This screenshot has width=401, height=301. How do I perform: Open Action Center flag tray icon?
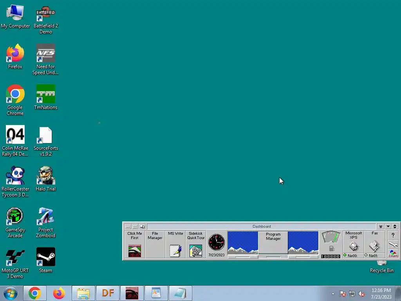point(343,294)
